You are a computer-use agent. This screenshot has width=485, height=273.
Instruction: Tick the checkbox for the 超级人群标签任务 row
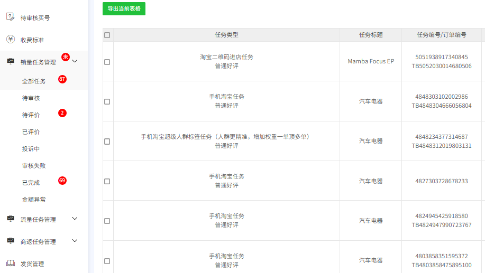[x=107, y=142]
